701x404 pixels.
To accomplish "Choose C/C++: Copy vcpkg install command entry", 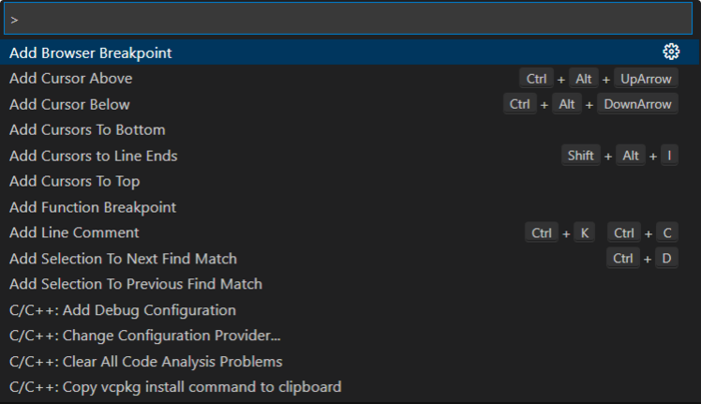I will point(175,386).
